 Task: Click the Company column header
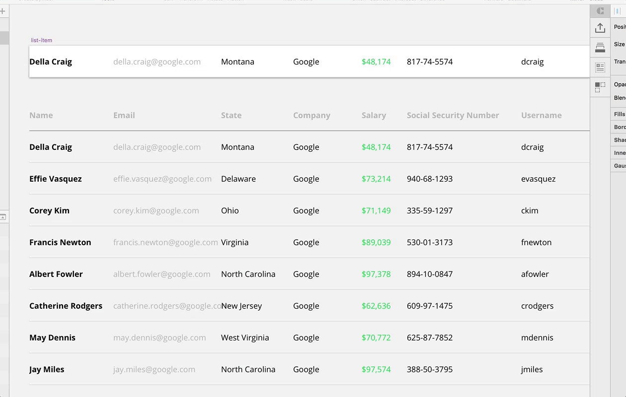click(x=312, y=116)
